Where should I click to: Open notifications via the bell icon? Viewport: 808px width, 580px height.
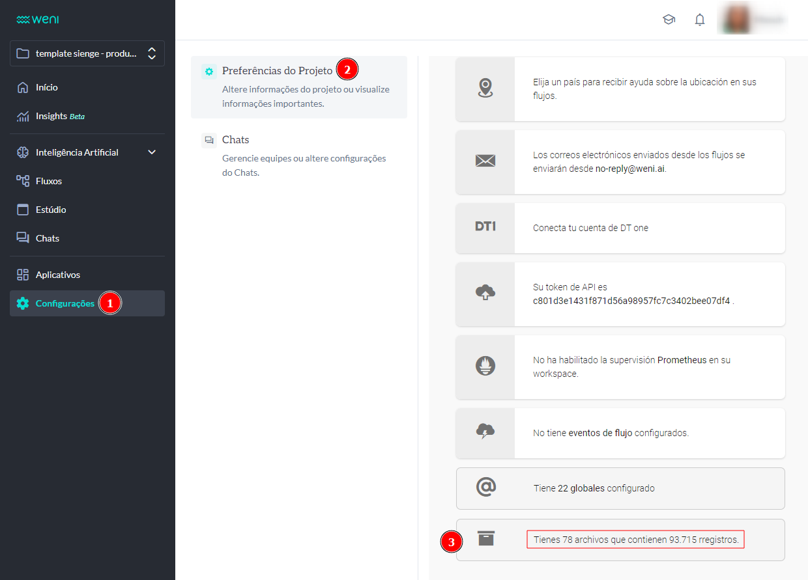(x=700, y=20)
